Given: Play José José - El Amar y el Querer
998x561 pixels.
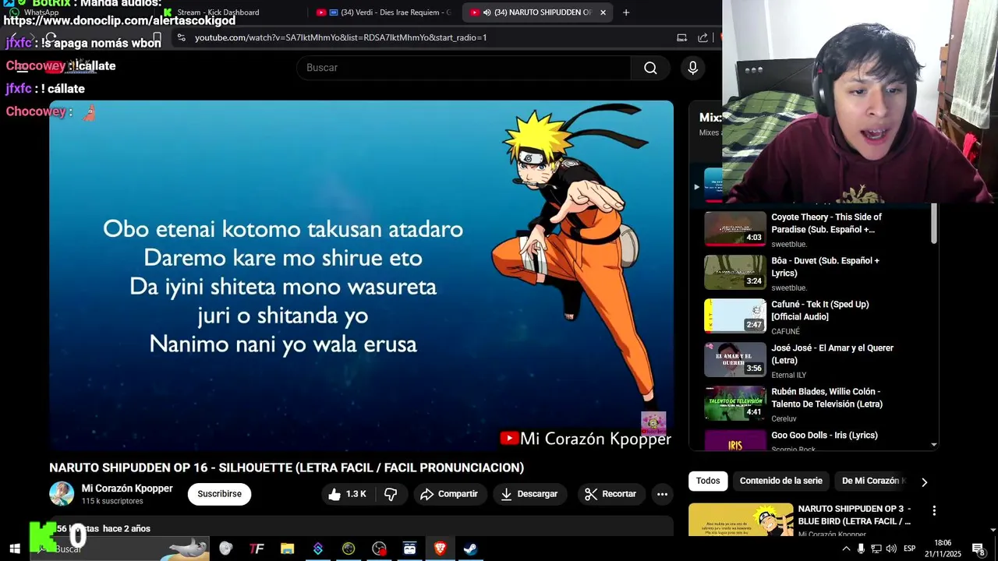Looking at the screenshot, I should pos(832,355).
